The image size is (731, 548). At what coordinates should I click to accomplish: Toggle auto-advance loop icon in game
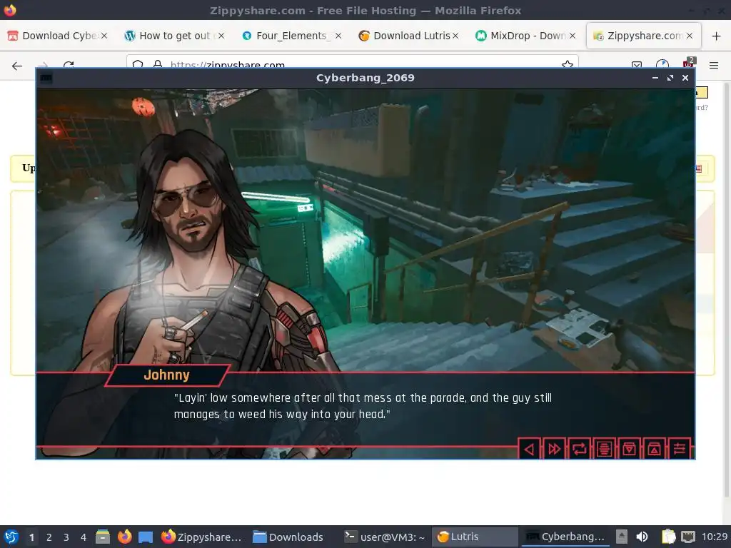click(579, 449)
